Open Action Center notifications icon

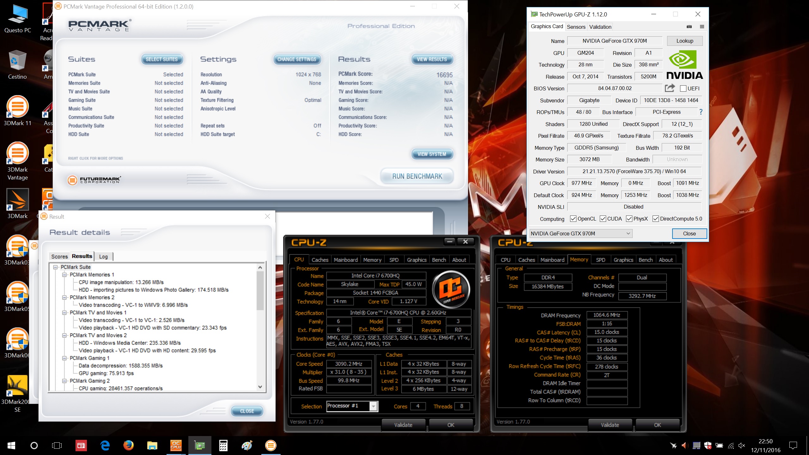793,446
